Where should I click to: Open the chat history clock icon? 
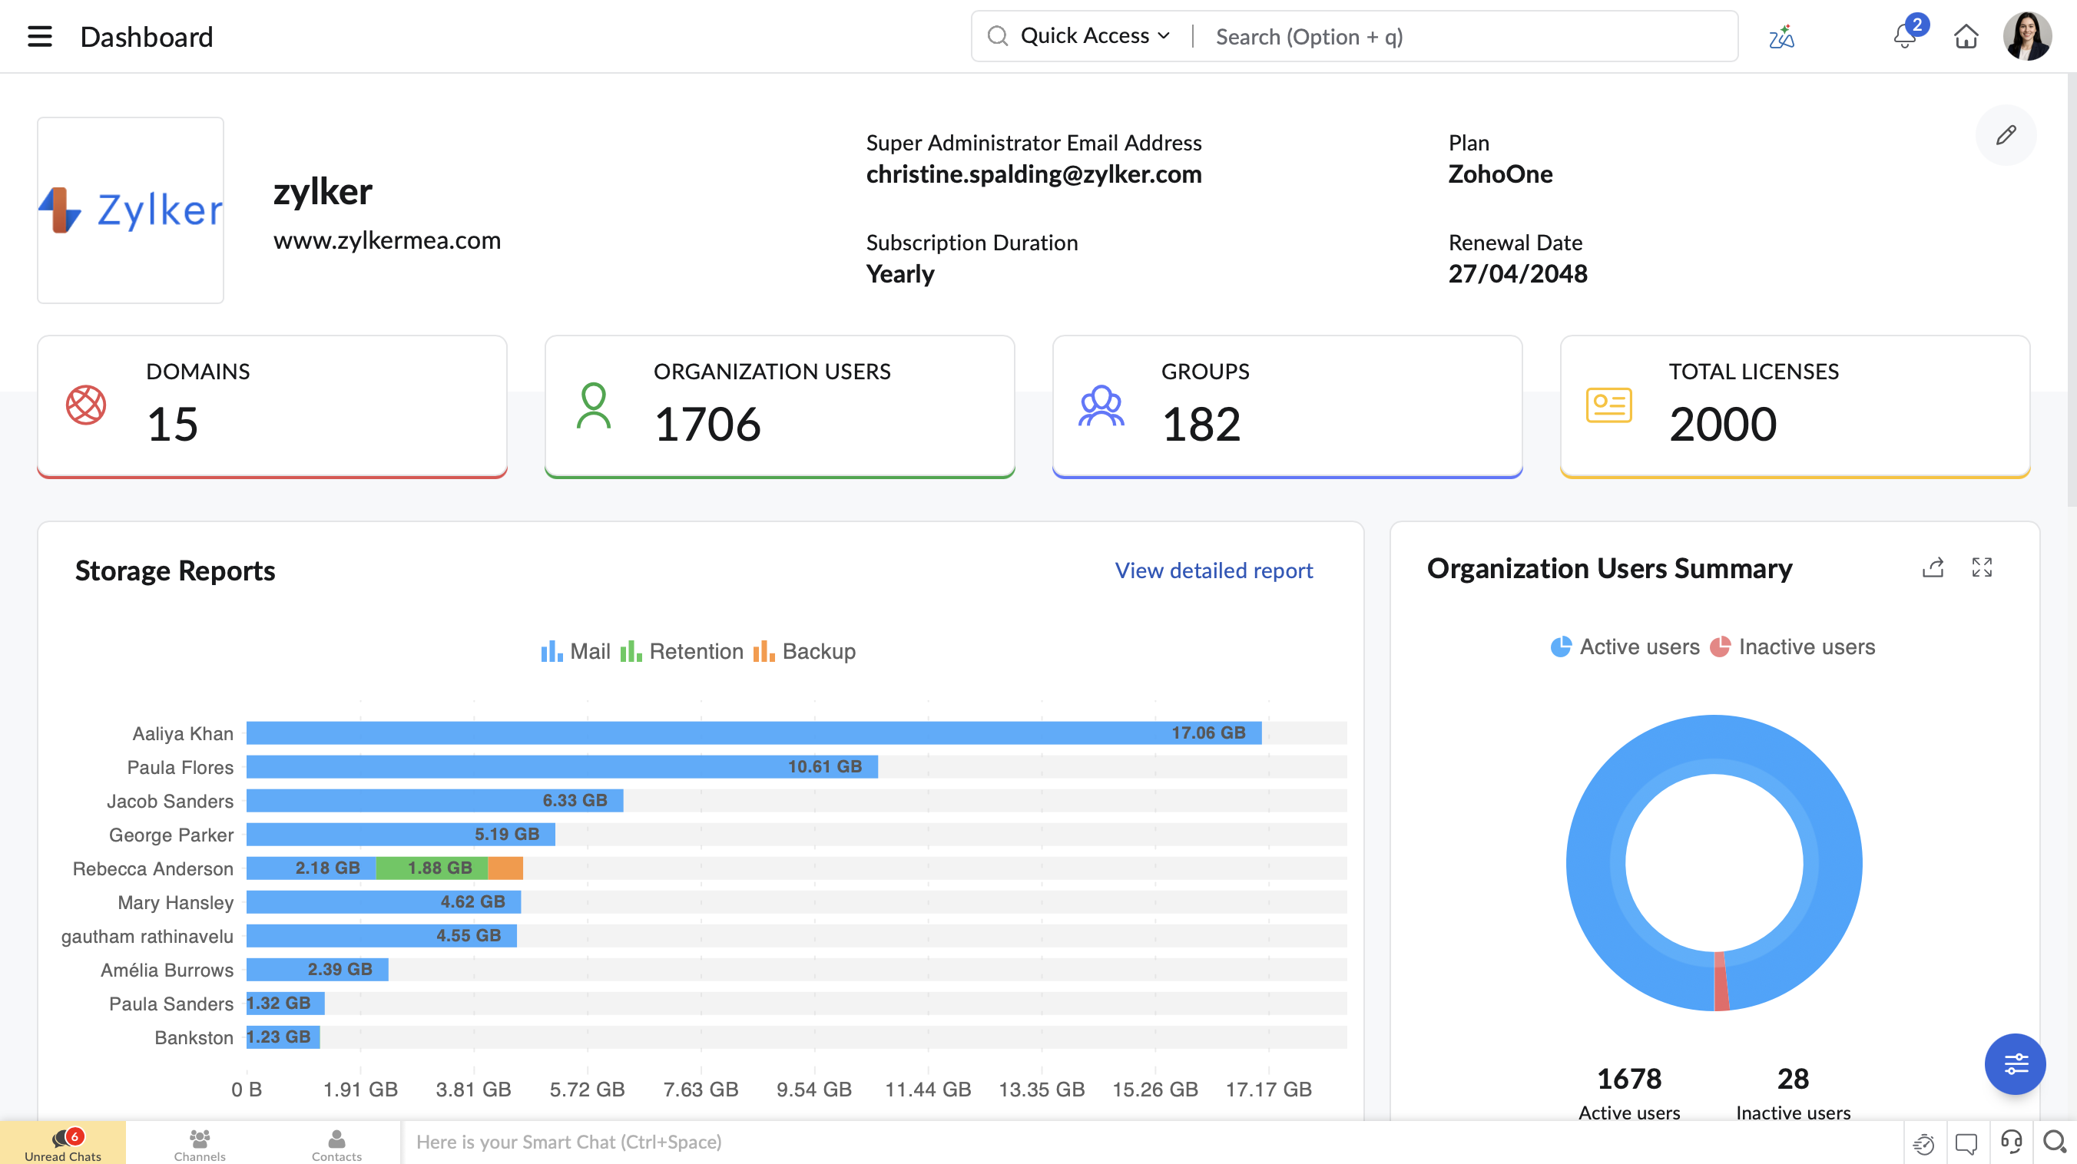[x=1924, y=1143]
